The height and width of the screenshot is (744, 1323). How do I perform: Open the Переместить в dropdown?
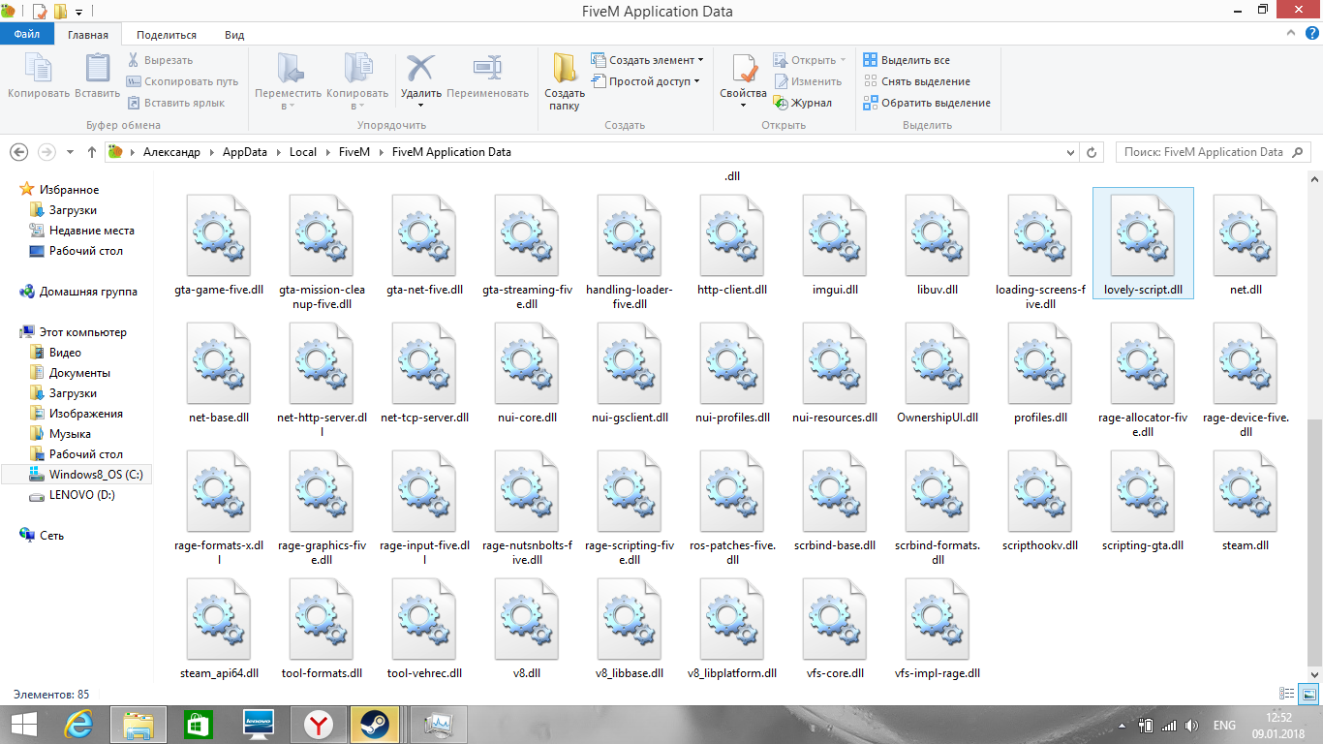click(x=288, y=81)
